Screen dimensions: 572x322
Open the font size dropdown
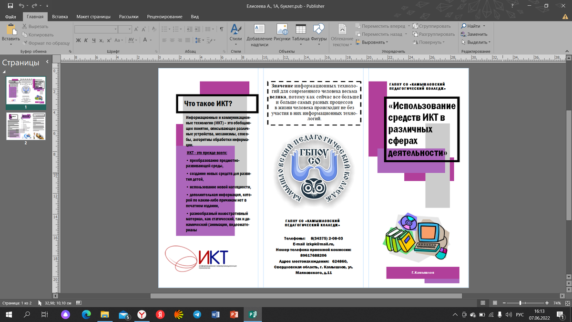[x=130, y=29]
